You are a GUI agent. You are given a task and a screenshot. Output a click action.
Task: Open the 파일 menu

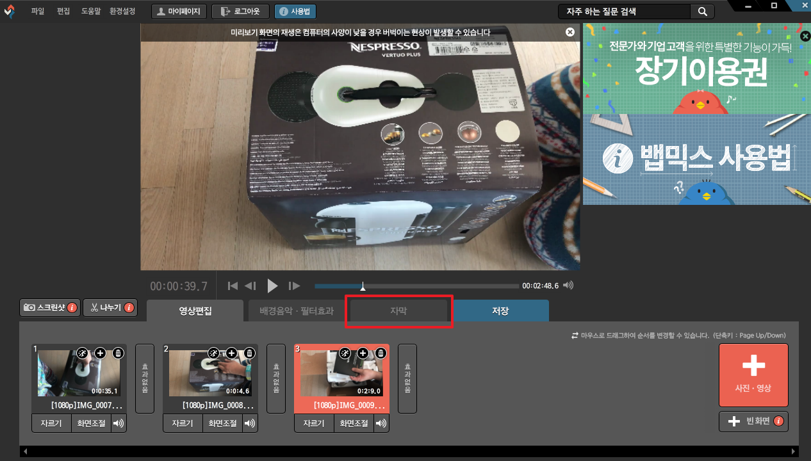37,12
